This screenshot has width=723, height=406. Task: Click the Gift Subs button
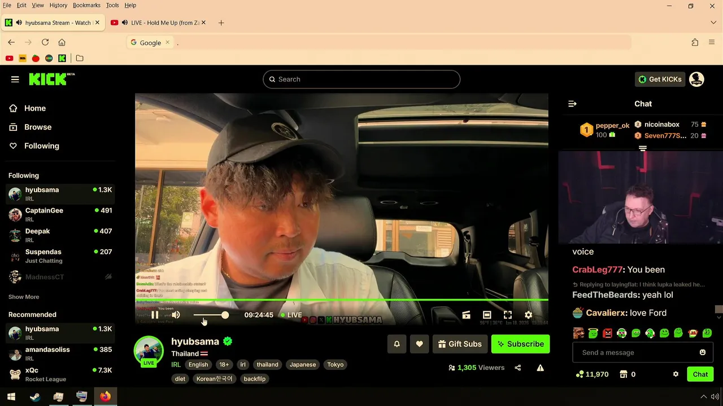coord(460,344)
